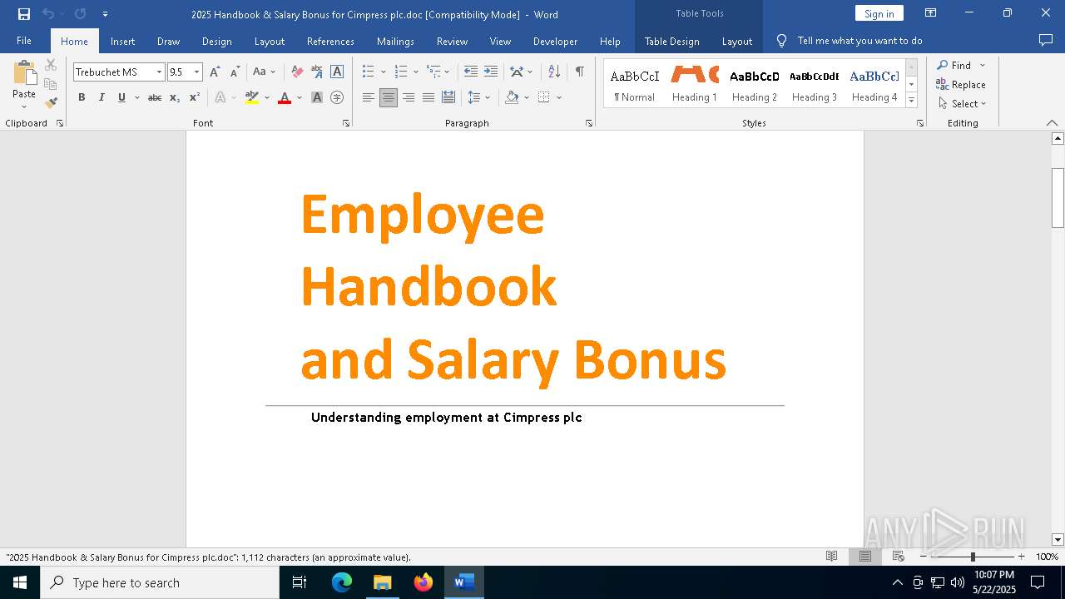The image size is (1065, 599).
Task: Click the Phonetic Guide icon
Action: pyautogui.click(x=317, y=72)
